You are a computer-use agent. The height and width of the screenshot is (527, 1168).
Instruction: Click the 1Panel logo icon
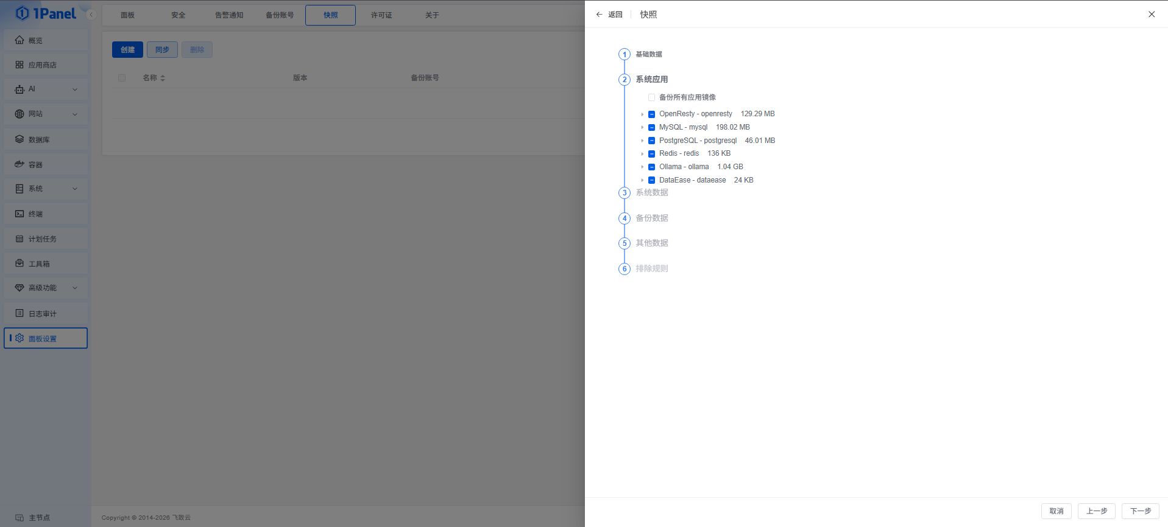click(23, 13)
